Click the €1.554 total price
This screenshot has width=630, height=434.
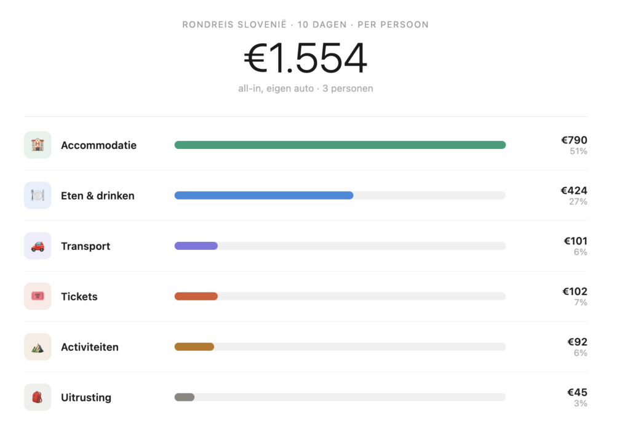[305, 58]
